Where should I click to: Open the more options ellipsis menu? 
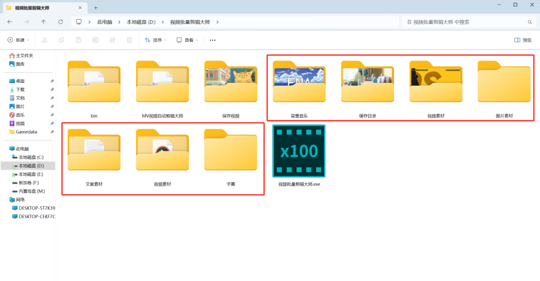click(x=212, y=40)
